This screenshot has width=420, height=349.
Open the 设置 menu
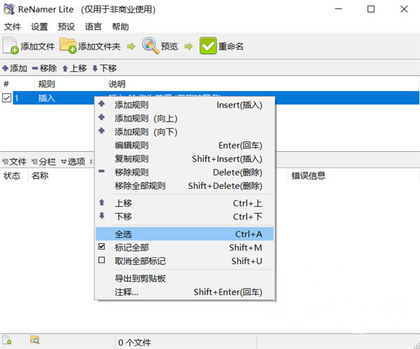point(39,27)
